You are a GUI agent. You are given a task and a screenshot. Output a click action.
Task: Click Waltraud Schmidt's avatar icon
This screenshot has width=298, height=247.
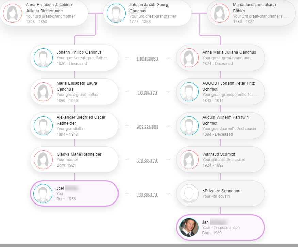point(189,160)
